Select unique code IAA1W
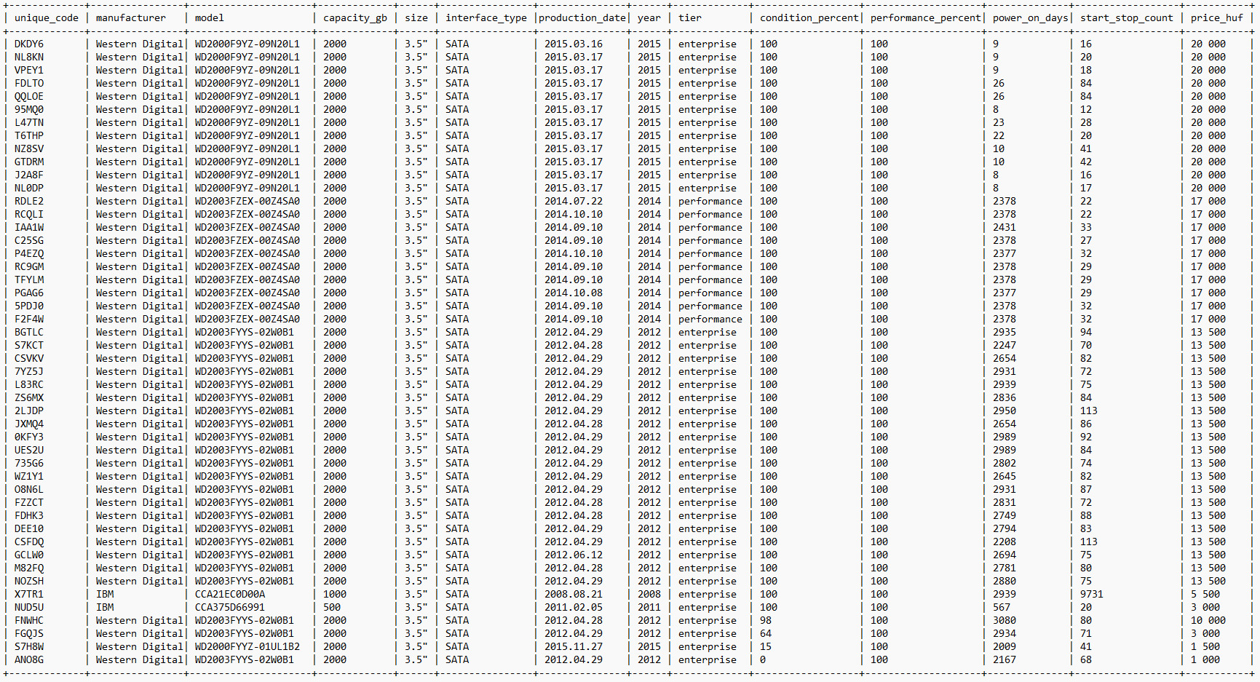Screen dimensions: 1260x682 (x=29, y=227)
